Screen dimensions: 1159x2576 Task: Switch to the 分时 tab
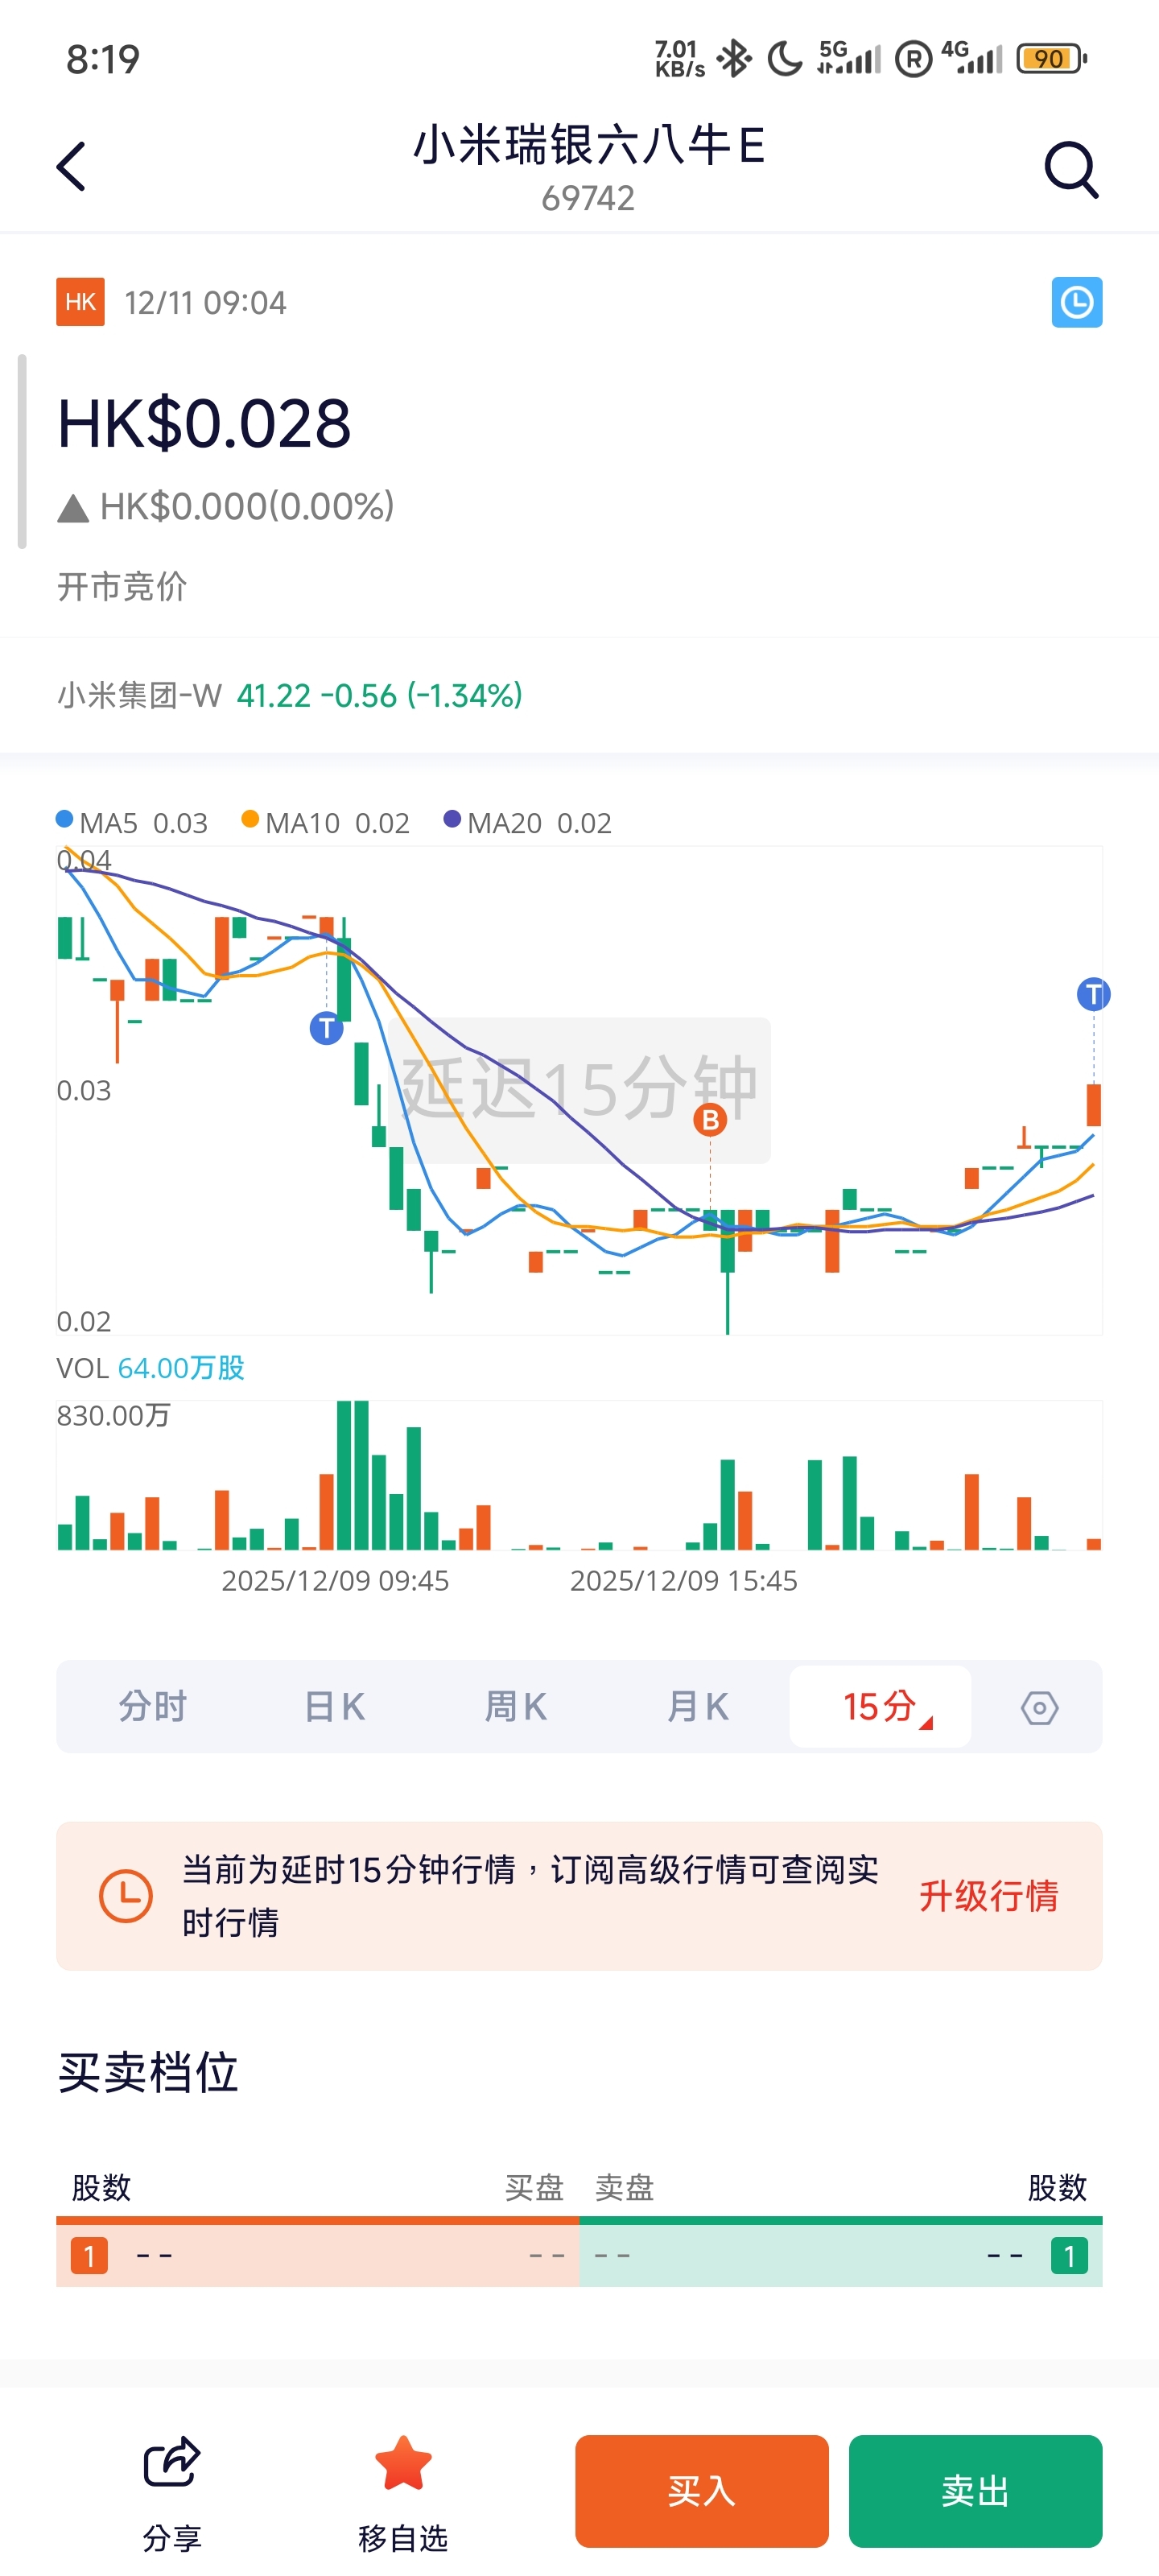click(152, 1707)
